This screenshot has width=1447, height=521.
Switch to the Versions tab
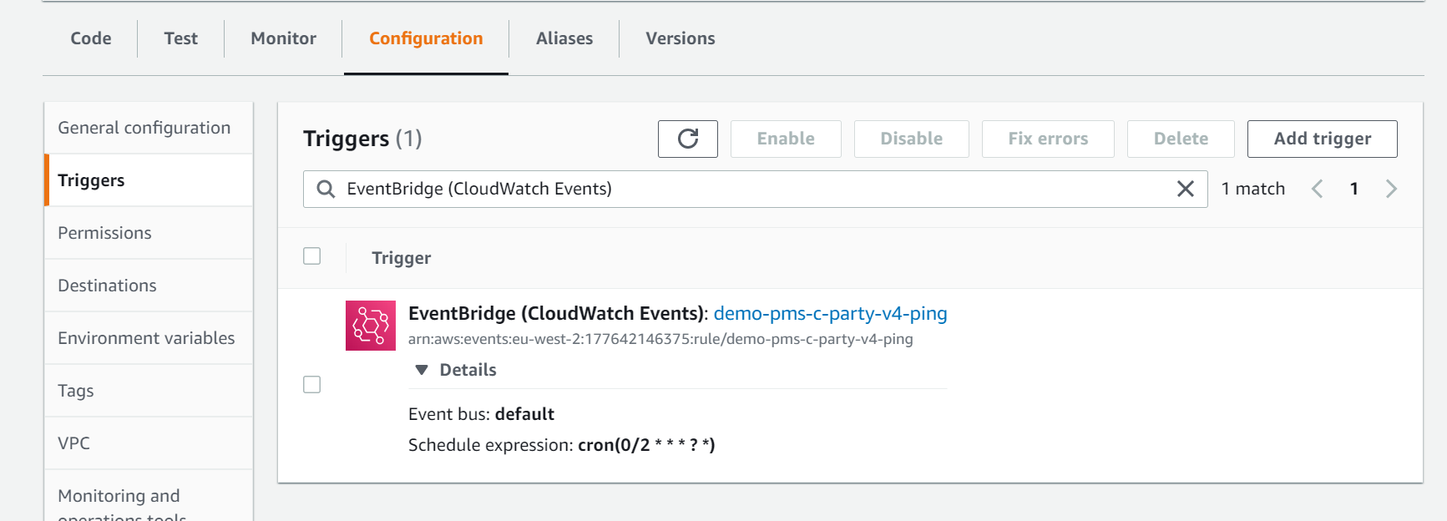[680, 38]
